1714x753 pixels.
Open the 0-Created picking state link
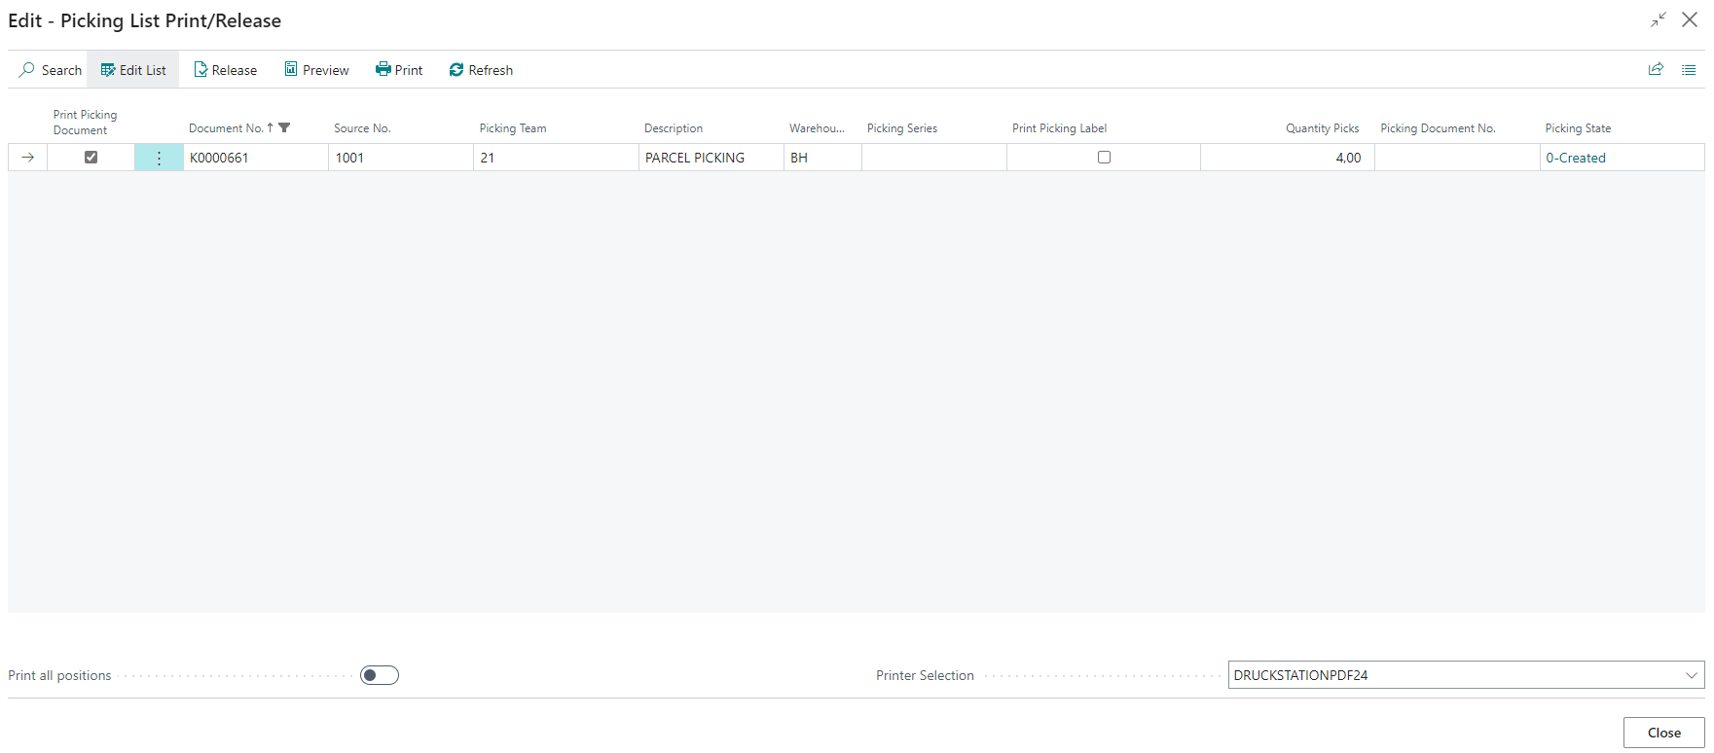tap(1575, 158)
